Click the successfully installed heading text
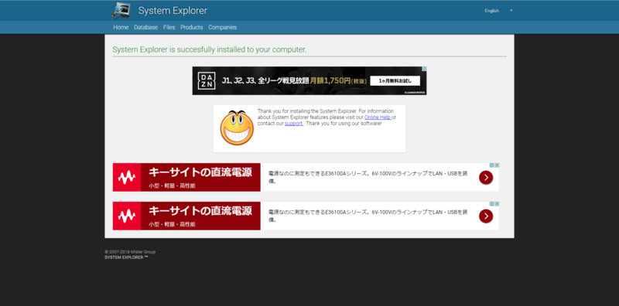 [209, 49]
